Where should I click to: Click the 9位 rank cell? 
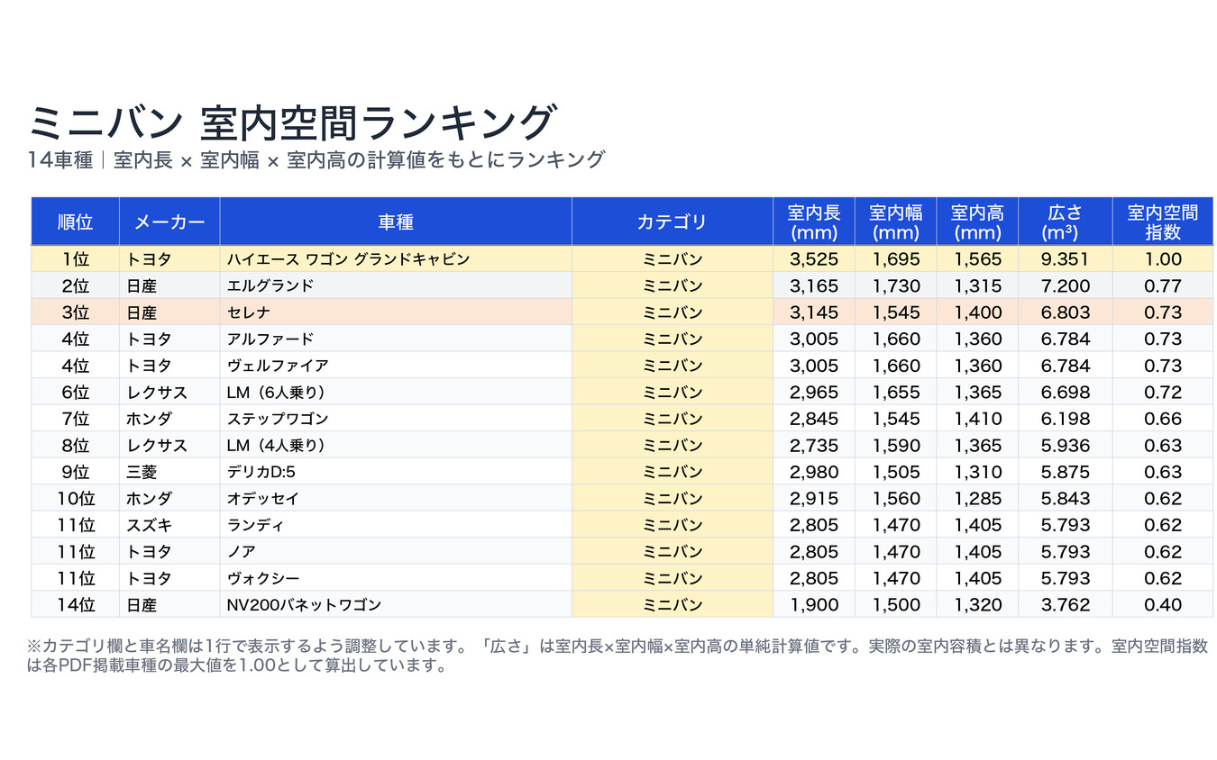[x=75, y=472]
